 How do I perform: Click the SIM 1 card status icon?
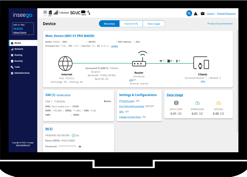click(50, 12)
